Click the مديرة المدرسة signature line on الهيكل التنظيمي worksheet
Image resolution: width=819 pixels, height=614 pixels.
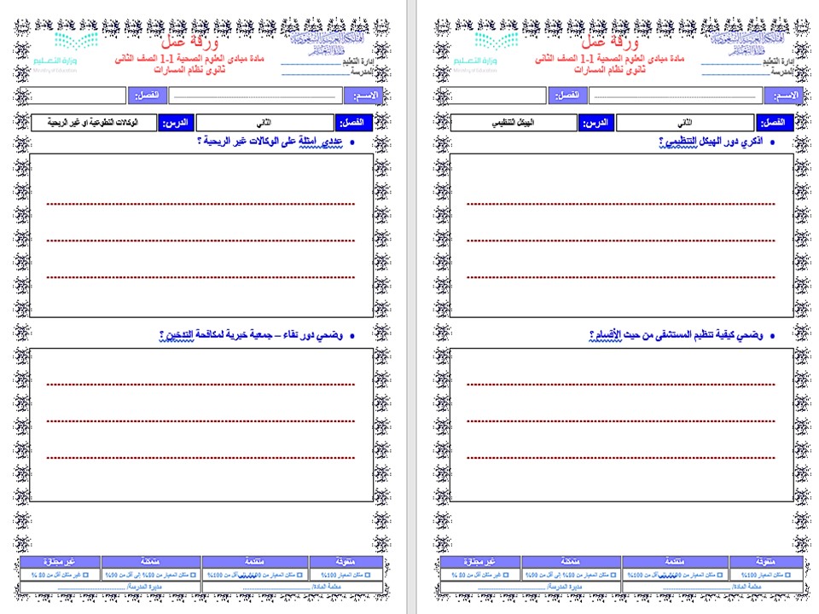[x=511, y=588]
